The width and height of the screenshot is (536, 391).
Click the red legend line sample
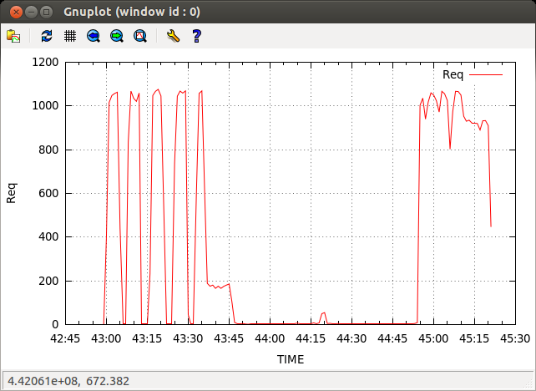click(x=486, y=74)
